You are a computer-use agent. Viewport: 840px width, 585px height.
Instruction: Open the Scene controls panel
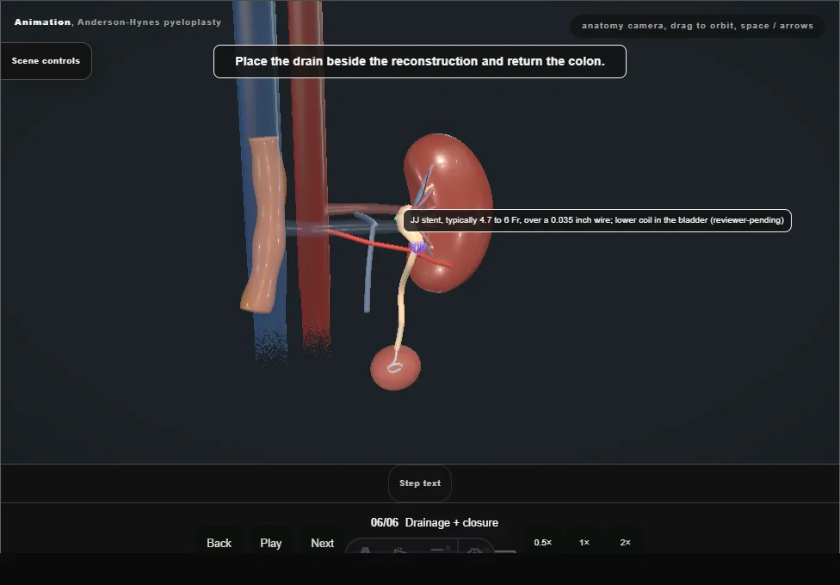coord(46,61)
